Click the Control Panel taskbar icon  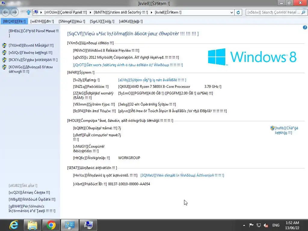click(70, 225)
